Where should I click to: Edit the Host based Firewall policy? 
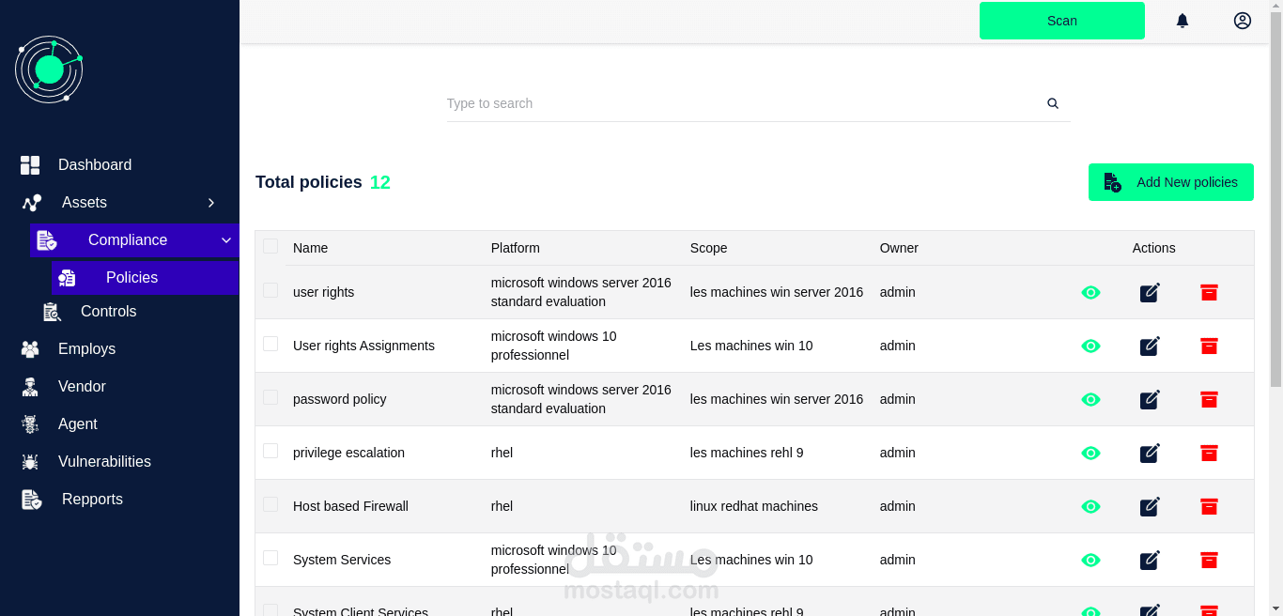[1150, 506]
